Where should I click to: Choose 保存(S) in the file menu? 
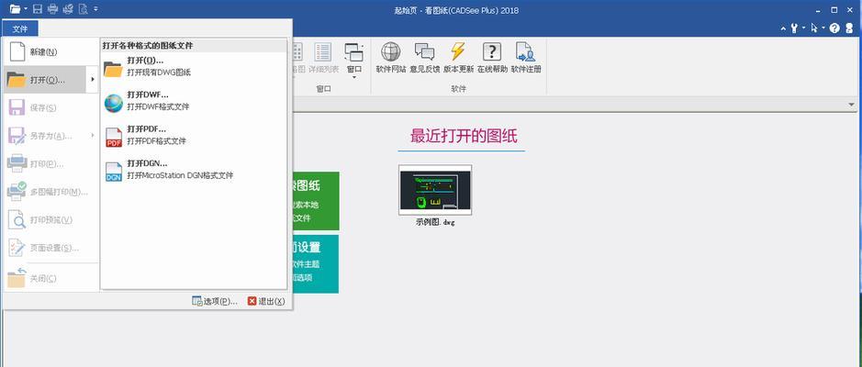(50, 107)
